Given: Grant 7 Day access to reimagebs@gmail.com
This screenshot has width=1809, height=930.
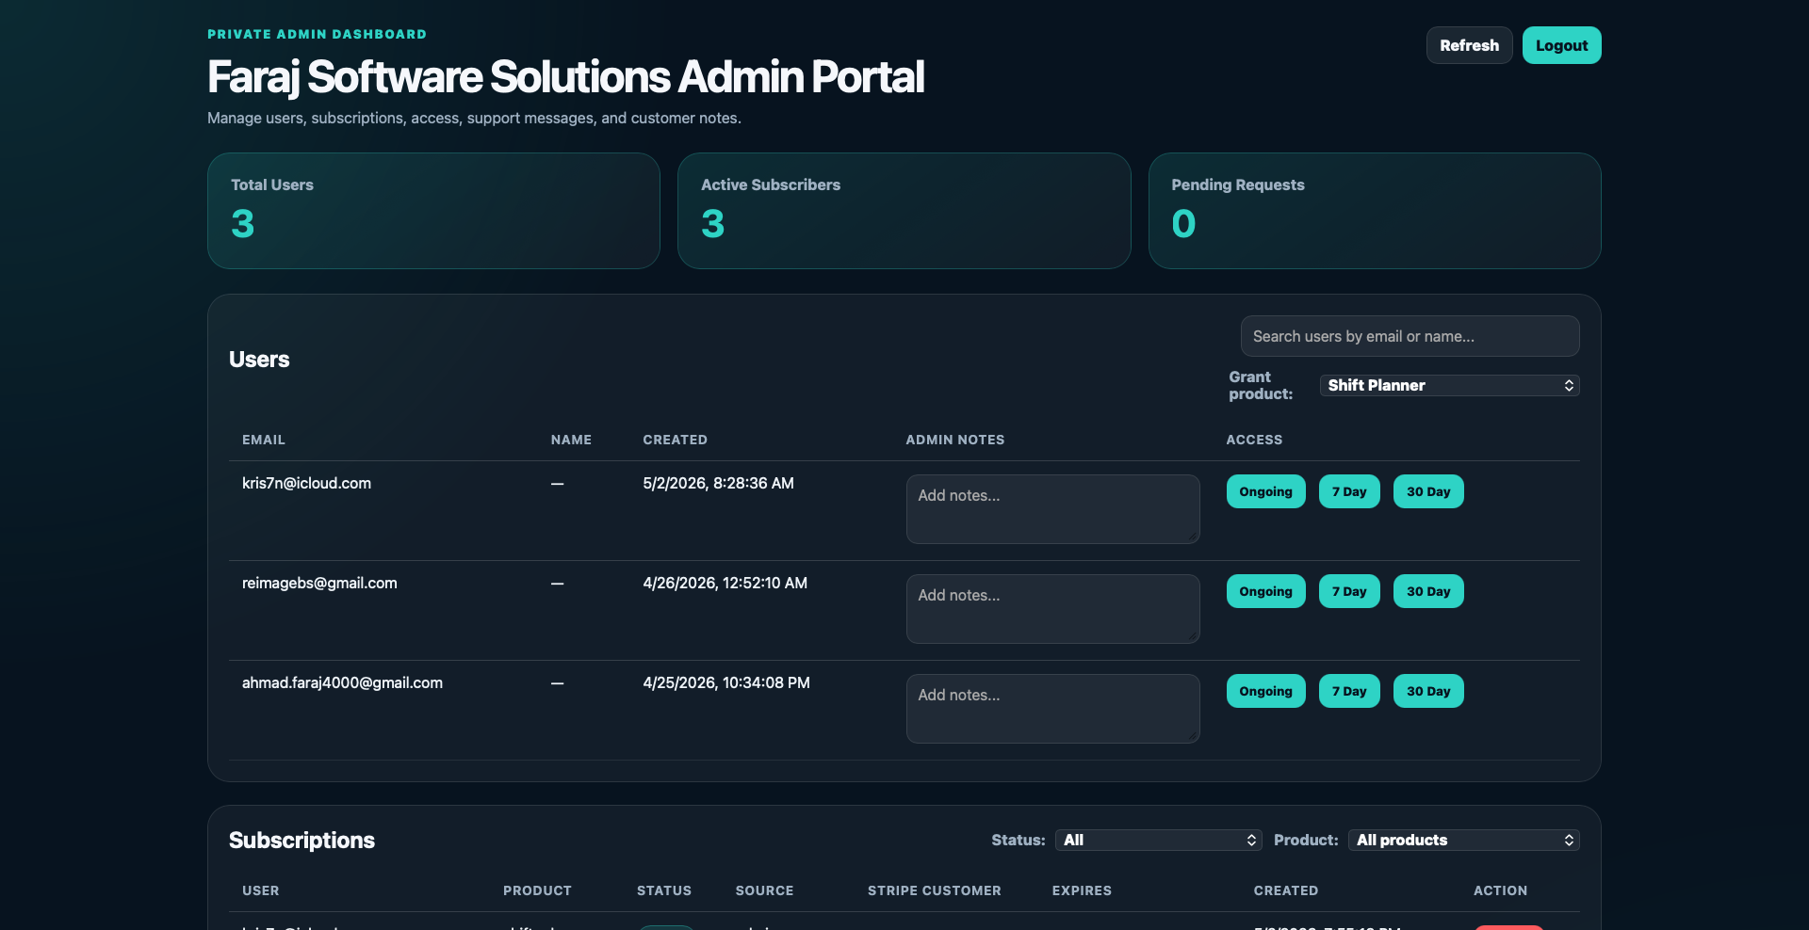Looking at the screenshot, I should (x=1349, y=591).
